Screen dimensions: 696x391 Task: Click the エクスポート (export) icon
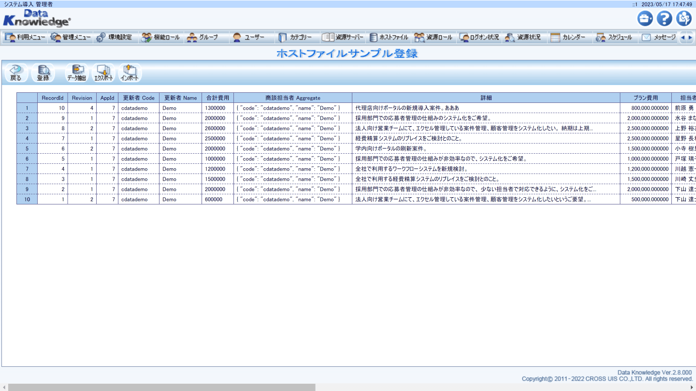(x=103, y=72)
